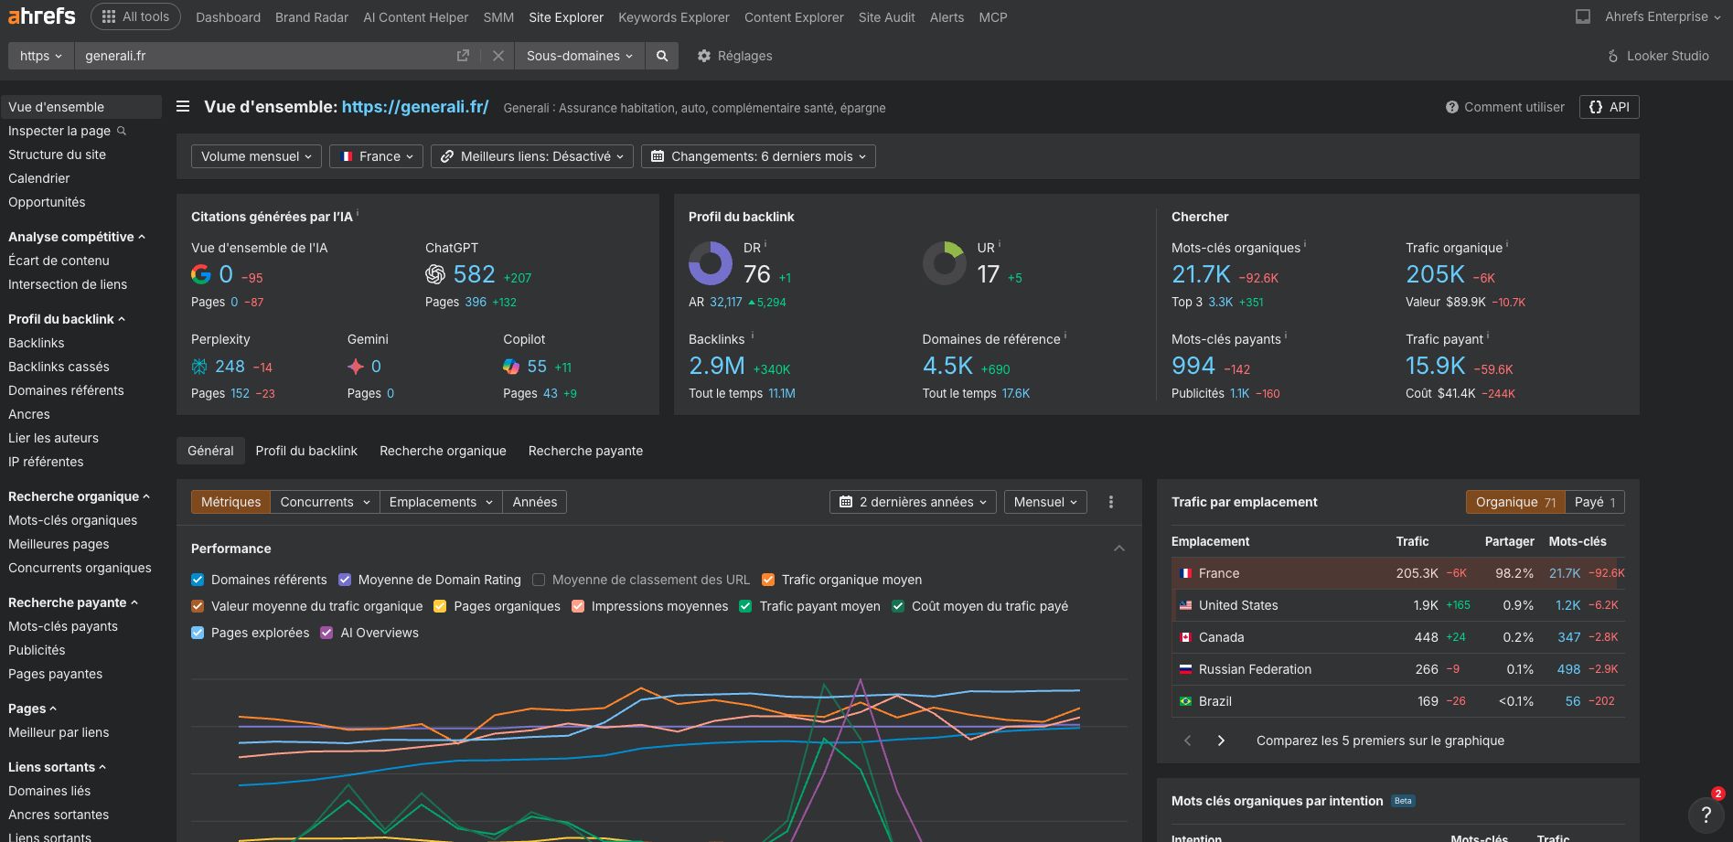Screen dimensions: 1733x842
Task: Click the hamburger icon next to Vue d'ensemble
Action: (183, 106)
